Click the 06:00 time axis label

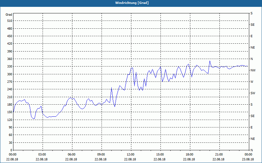point(72,155)
